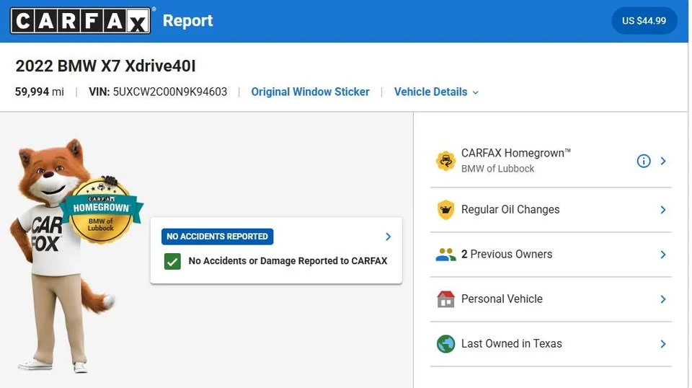Click the Homegrown BMW of Lubbock gold badge

click(101, 211)
